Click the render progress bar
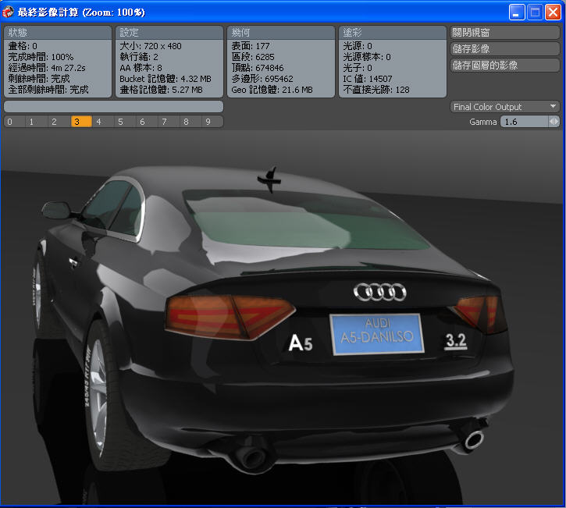 tap(114, 106)
